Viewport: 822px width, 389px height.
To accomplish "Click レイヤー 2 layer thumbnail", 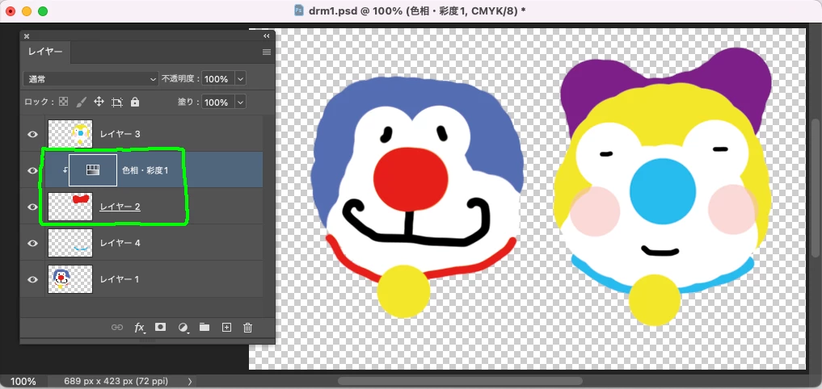I will 70,207.
